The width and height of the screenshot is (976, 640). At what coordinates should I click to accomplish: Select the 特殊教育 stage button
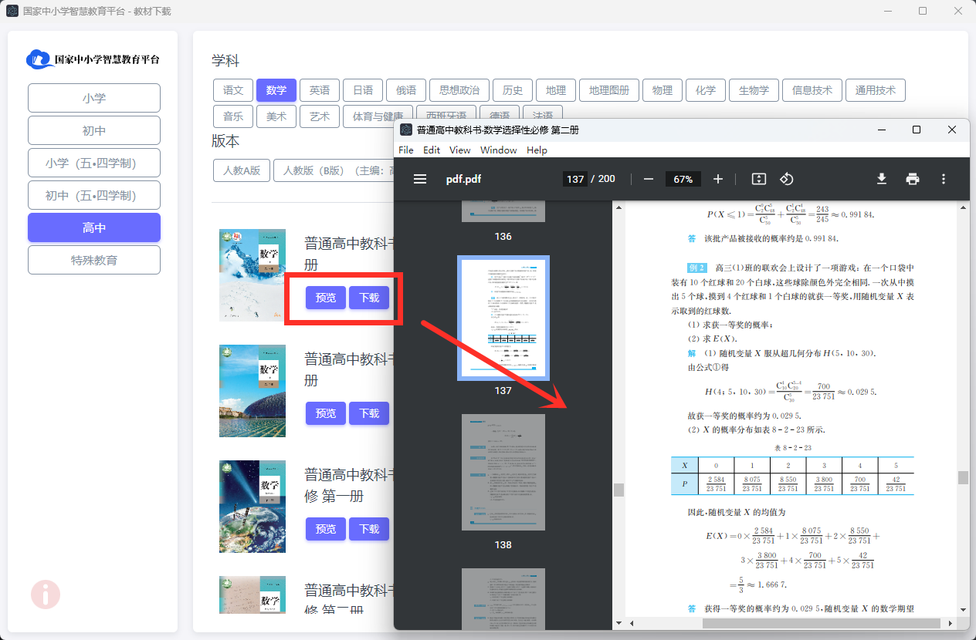click(x=94, y=260)
